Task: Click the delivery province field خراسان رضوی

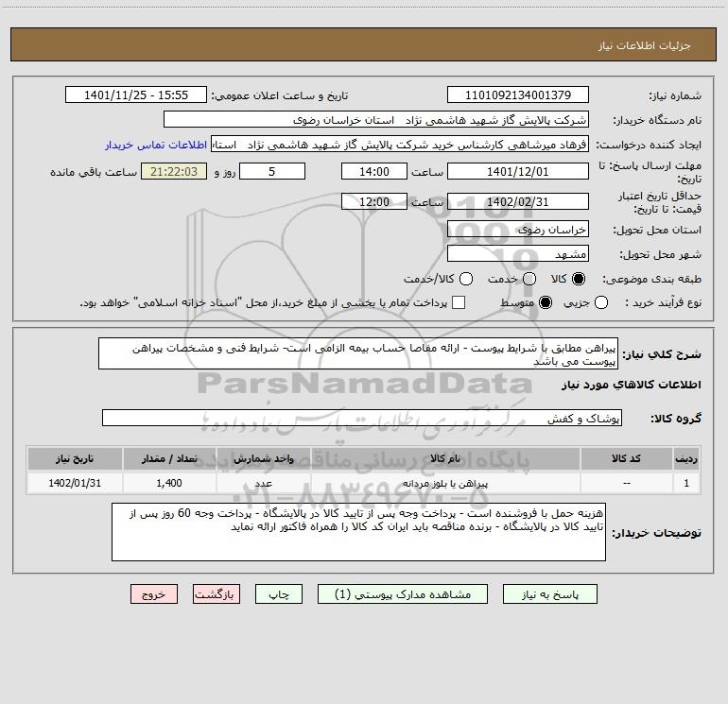Action: point(518,229)
